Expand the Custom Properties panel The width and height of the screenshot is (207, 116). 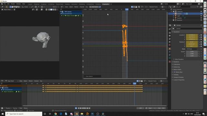tap(179, 80)
